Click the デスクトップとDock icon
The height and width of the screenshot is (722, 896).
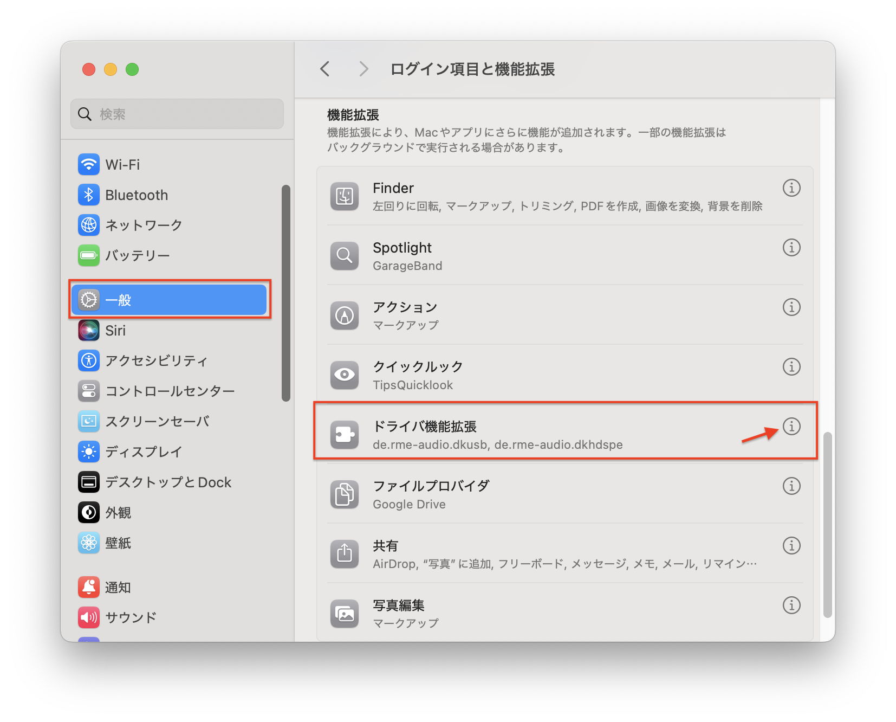[88, 482]
